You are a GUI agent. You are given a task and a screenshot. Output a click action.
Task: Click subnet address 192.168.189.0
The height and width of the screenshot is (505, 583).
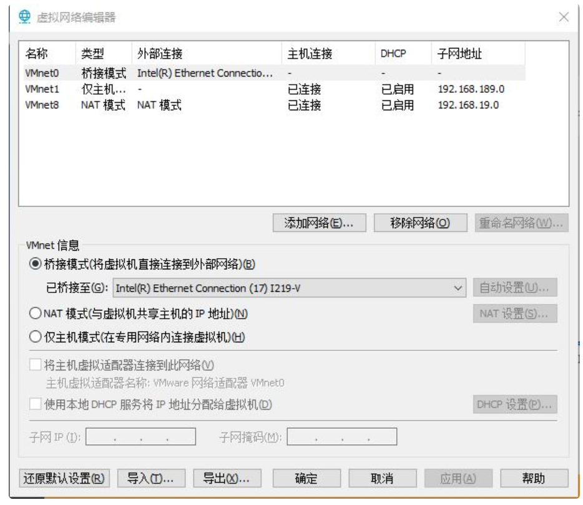click(471, 89)
